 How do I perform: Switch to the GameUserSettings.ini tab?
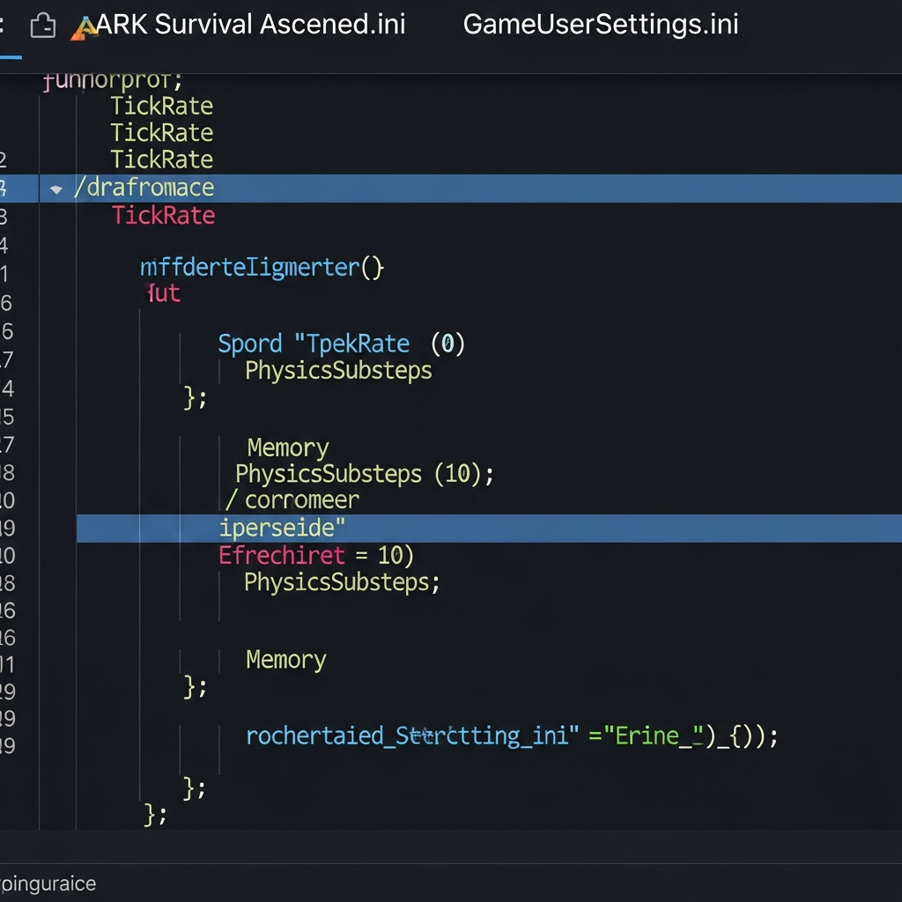coord(602,24)
